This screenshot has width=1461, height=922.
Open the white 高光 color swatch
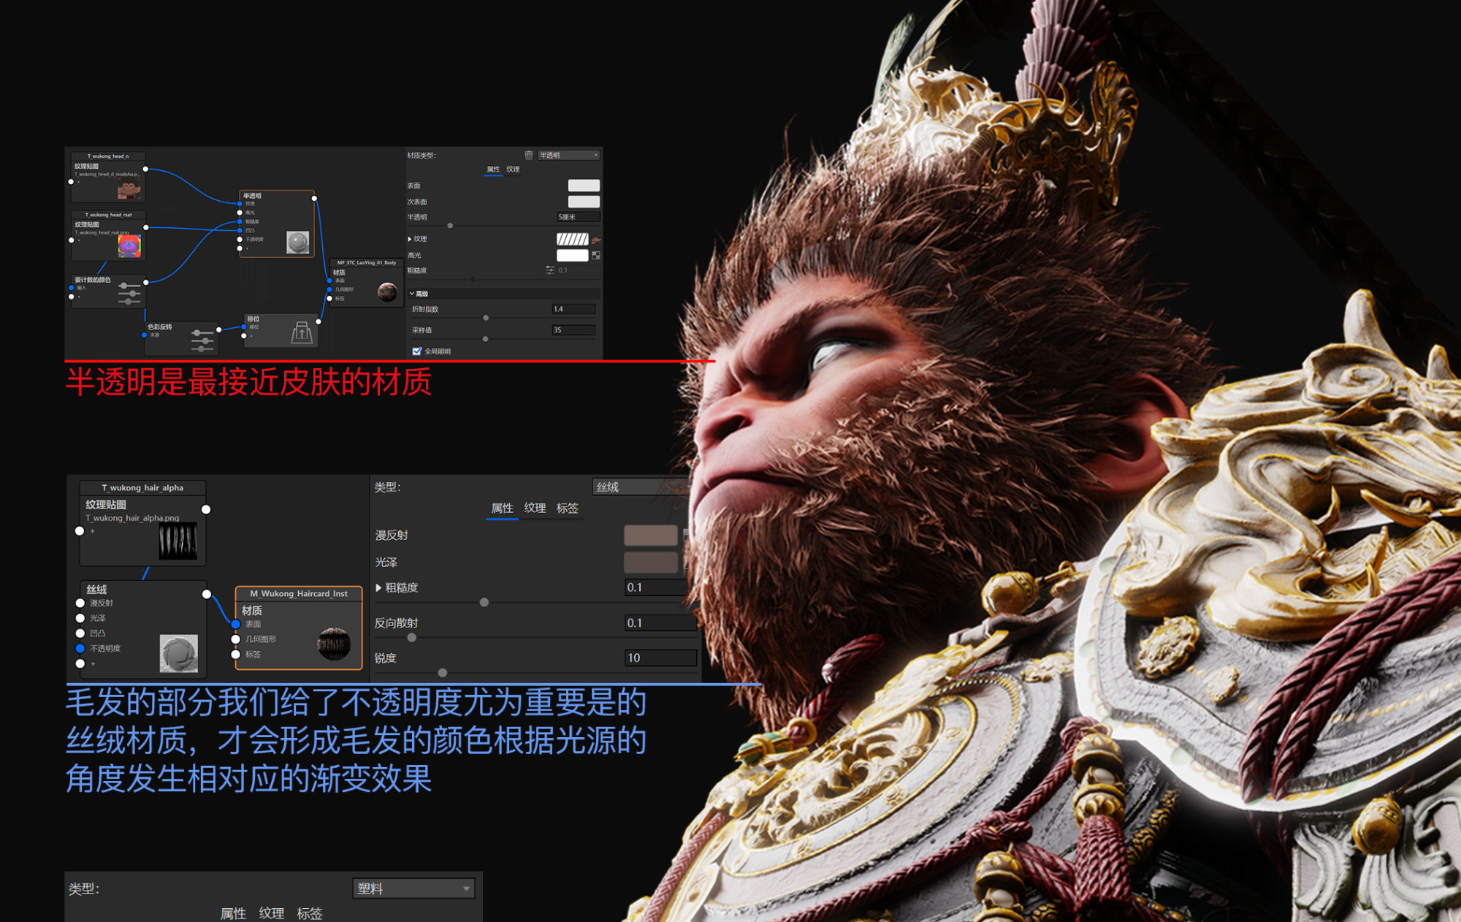tap(572, 255)
